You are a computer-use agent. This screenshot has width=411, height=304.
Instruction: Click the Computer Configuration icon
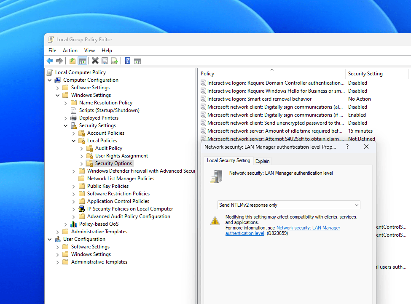click(58, 80)
